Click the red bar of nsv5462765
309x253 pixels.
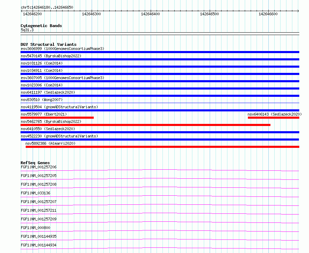[145, 125]
